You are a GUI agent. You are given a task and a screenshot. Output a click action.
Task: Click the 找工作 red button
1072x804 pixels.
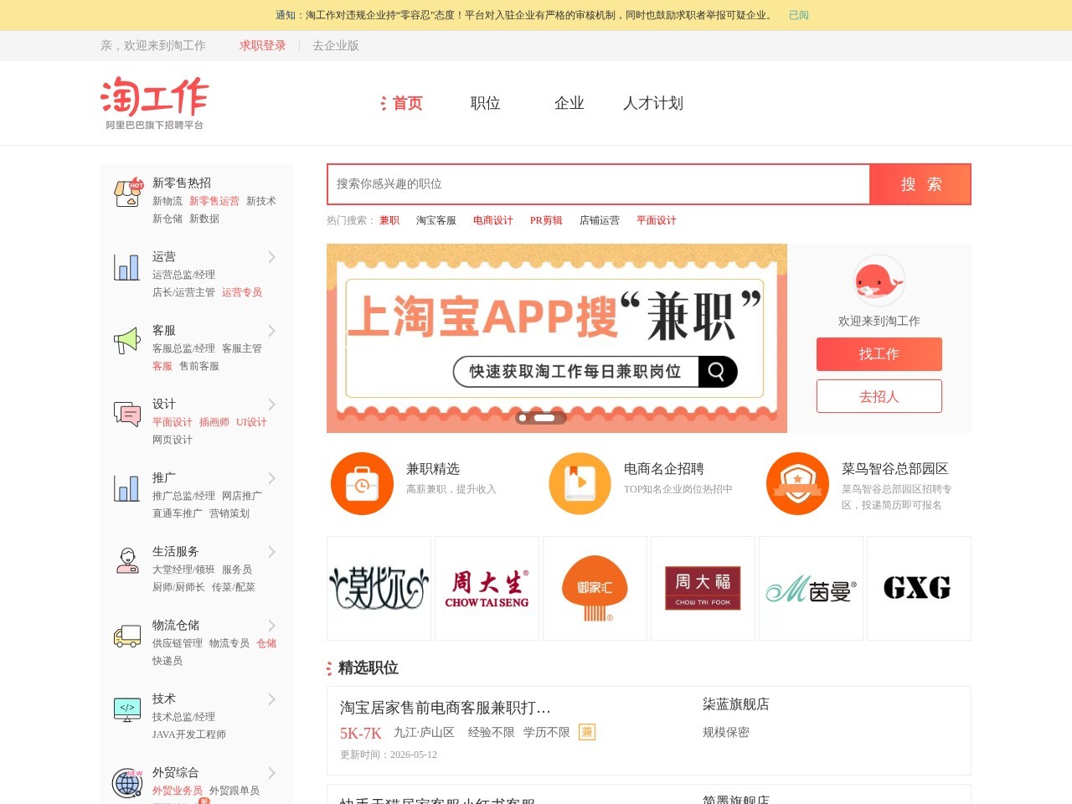pos(879,354)
